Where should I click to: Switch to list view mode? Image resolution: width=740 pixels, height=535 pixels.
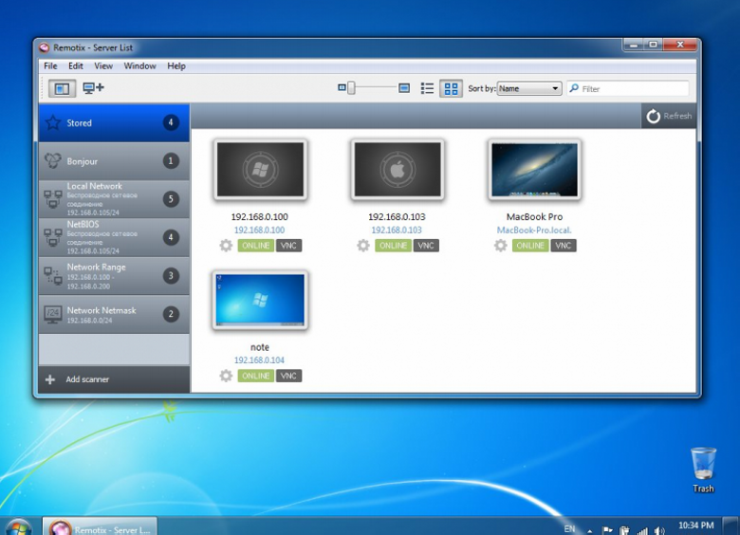point(427,88)
